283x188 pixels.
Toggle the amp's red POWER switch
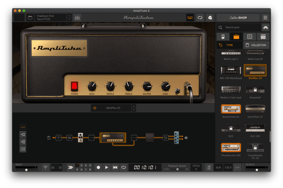[74, 86]
